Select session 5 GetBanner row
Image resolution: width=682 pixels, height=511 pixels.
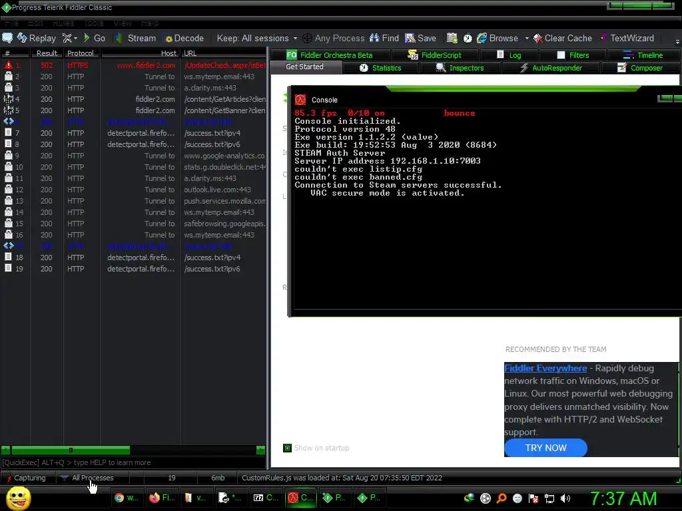click(133, 110)
